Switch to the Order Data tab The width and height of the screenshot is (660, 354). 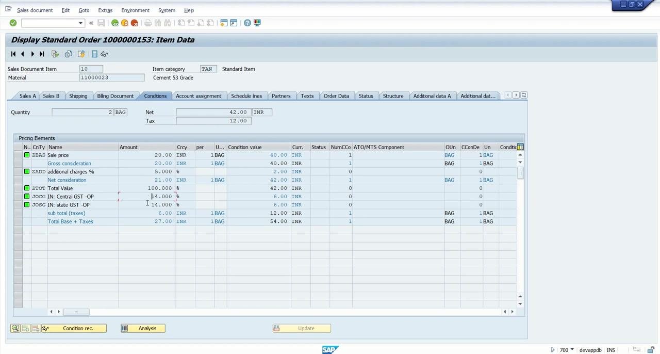coord(336,96)
